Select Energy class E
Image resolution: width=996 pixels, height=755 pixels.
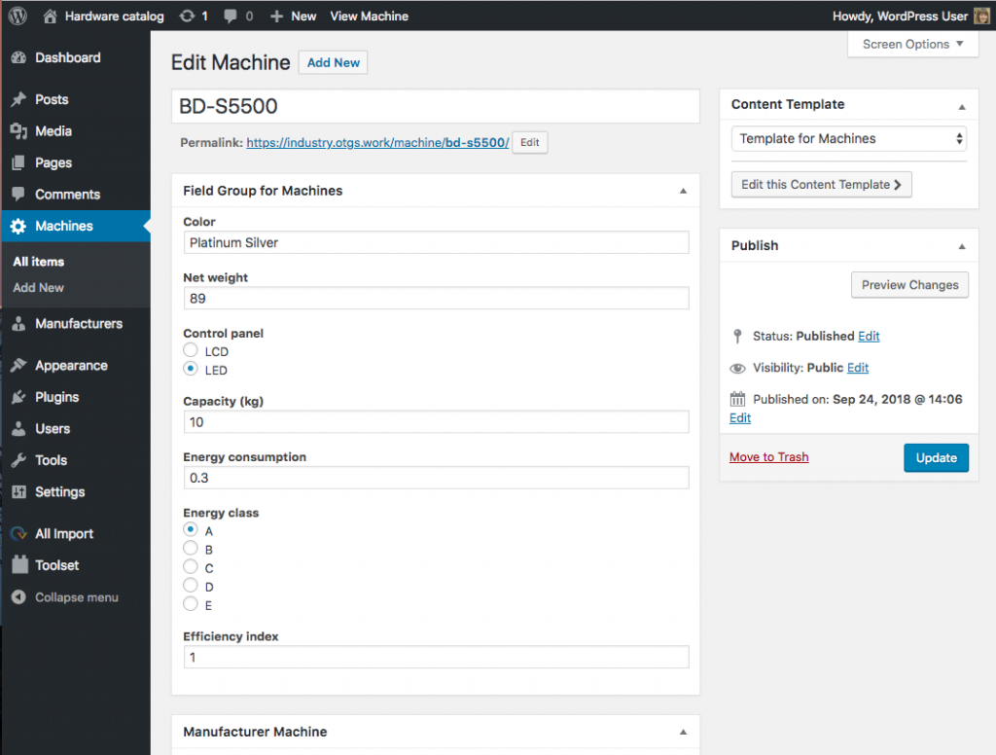click(x=191, y=603)
